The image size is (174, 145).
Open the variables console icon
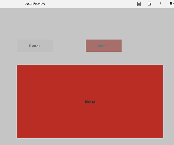pyautogui.click(x=149, y=4)
